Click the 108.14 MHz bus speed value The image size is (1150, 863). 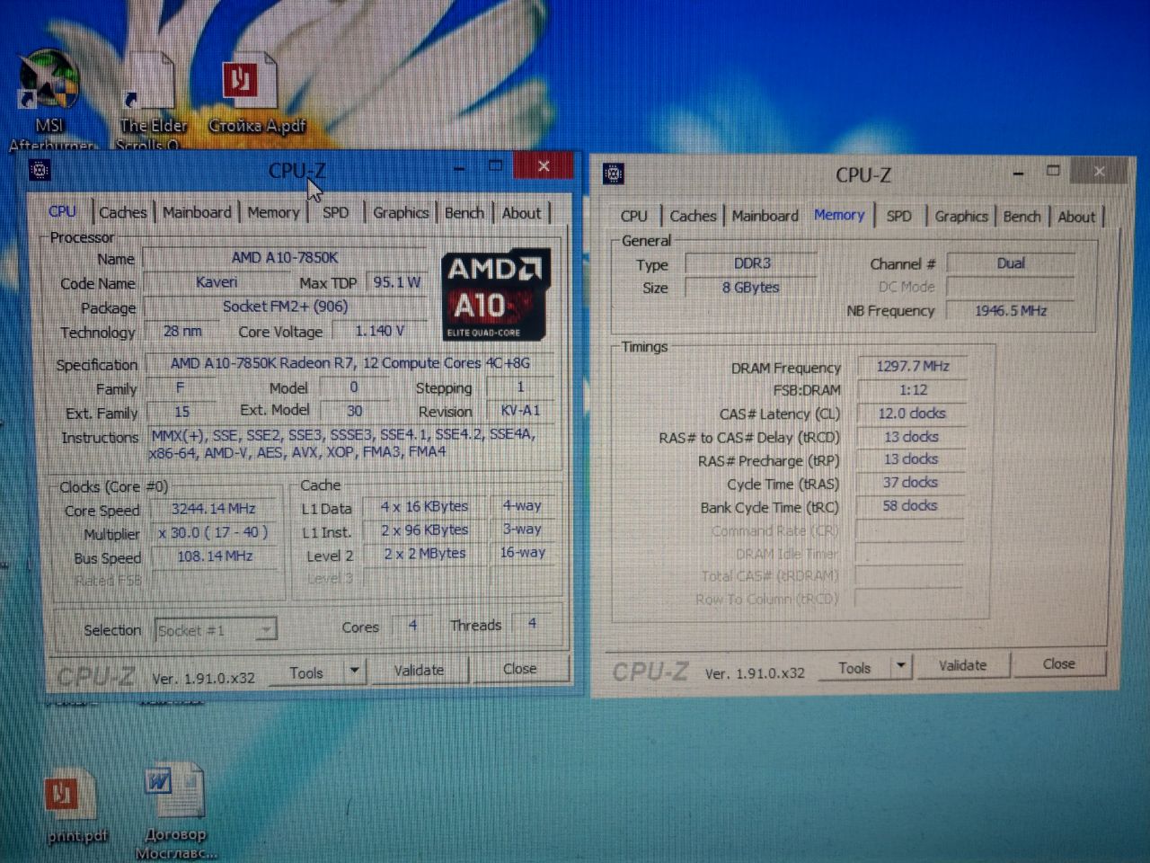pyautogui.click(x=214, y=556)
